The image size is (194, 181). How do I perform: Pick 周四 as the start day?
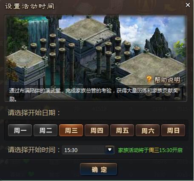click(x=97, y=130)
